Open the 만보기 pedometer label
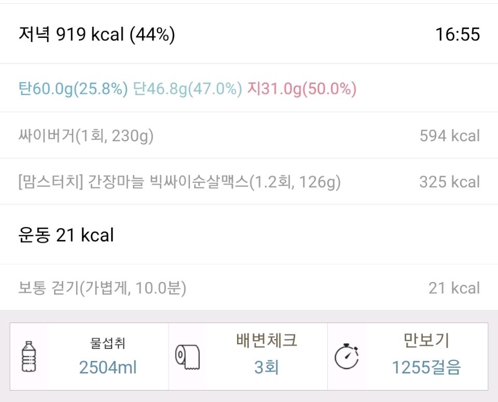498x402 pixels. click(426, 340)
